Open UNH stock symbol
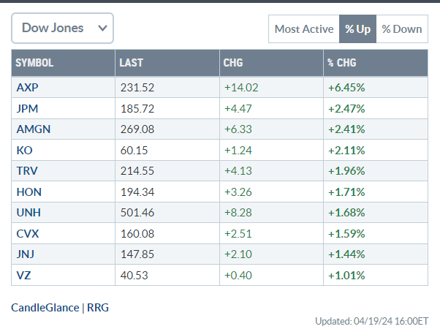Image resolution: width=440 pixels, height=329 pixels. [x=26, y=213]
